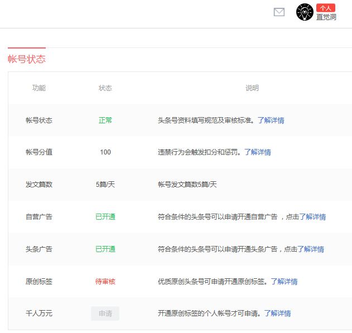Select the 帐号状态 tab heading
Viewport: 352px width, 333px height.
point(27,59)
